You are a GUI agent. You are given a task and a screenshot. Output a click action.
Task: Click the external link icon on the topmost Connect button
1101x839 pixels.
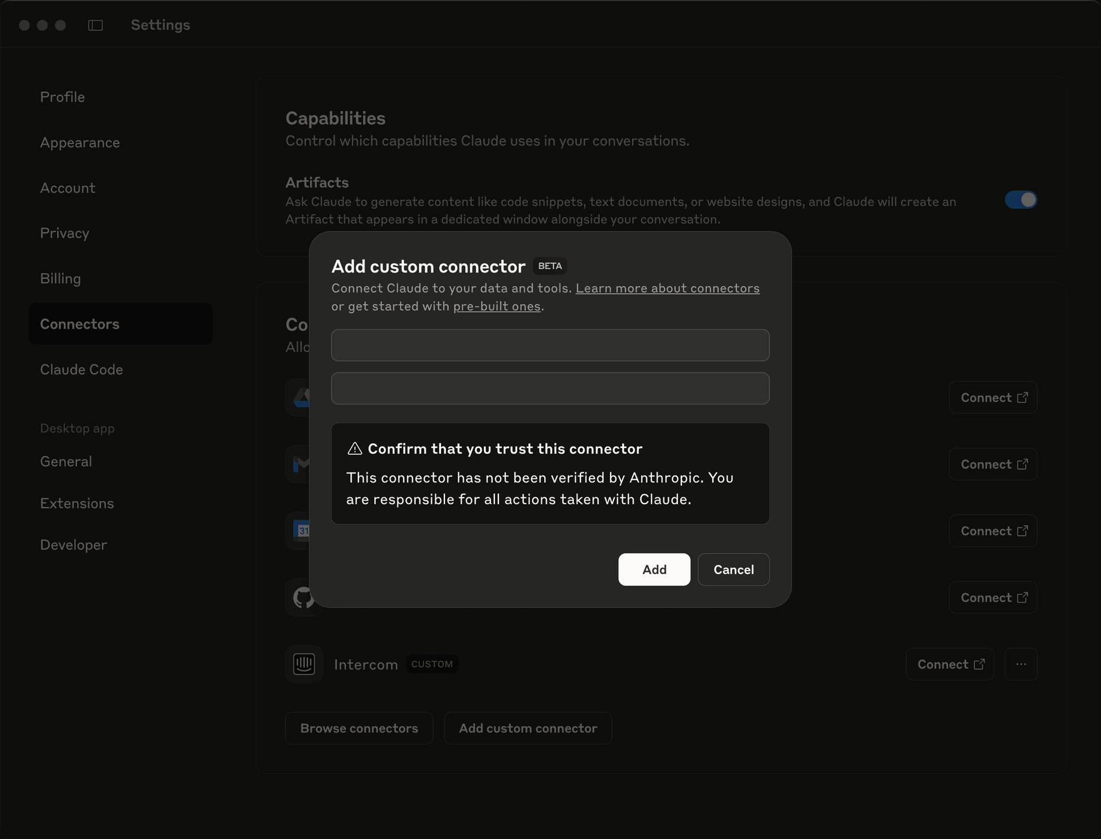point(1023,397)
